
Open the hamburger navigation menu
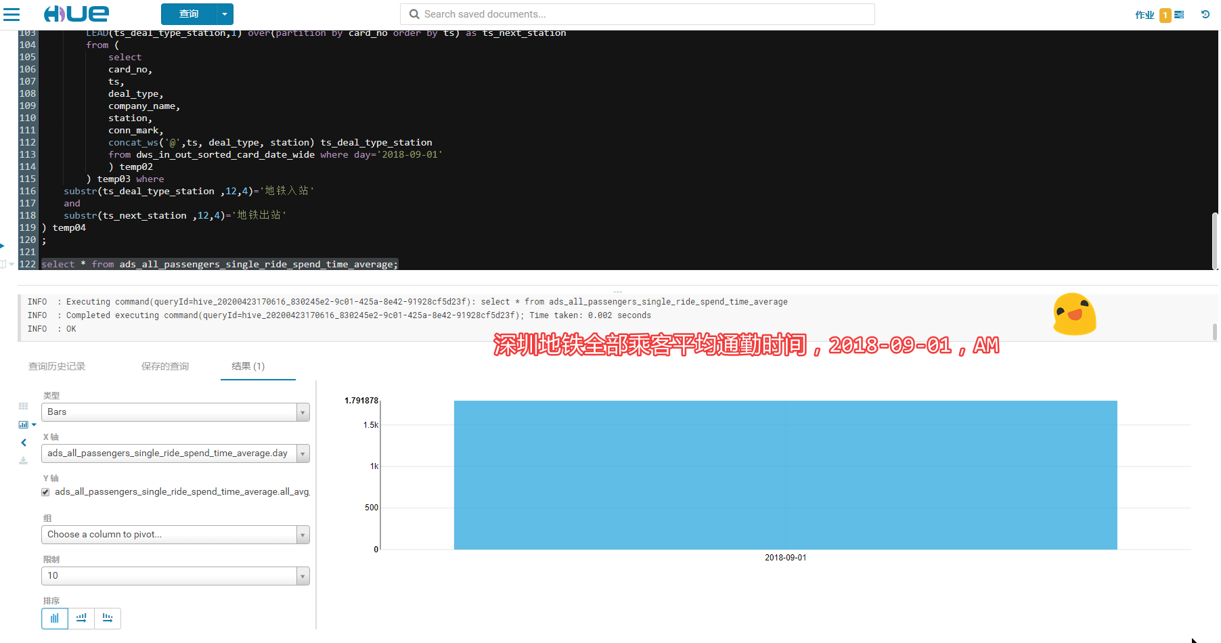point(12,14)
